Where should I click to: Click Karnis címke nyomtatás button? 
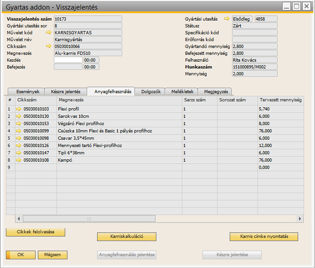(x=264, y=236)
